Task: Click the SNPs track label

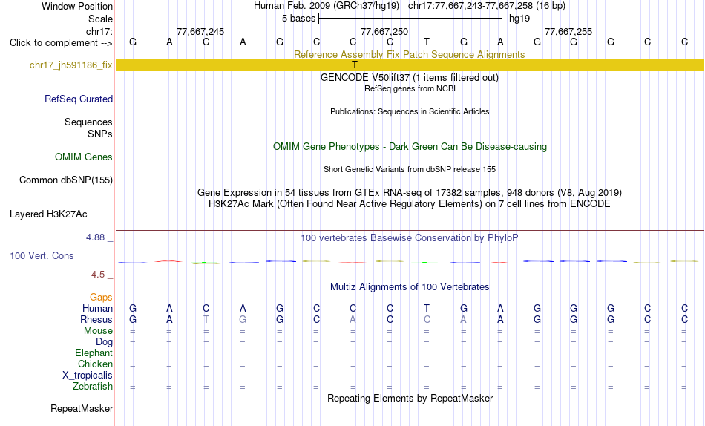Action: point(100,134)
